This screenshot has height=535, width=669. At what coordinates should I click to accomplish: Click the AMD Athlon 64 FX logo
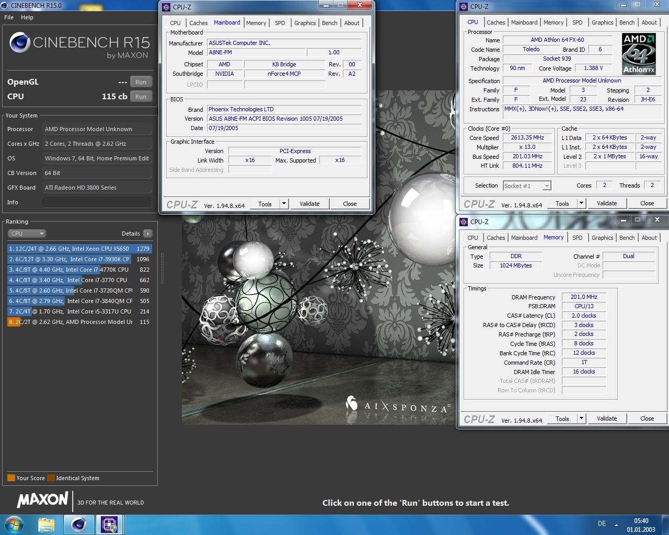click(x=639, y=54)
